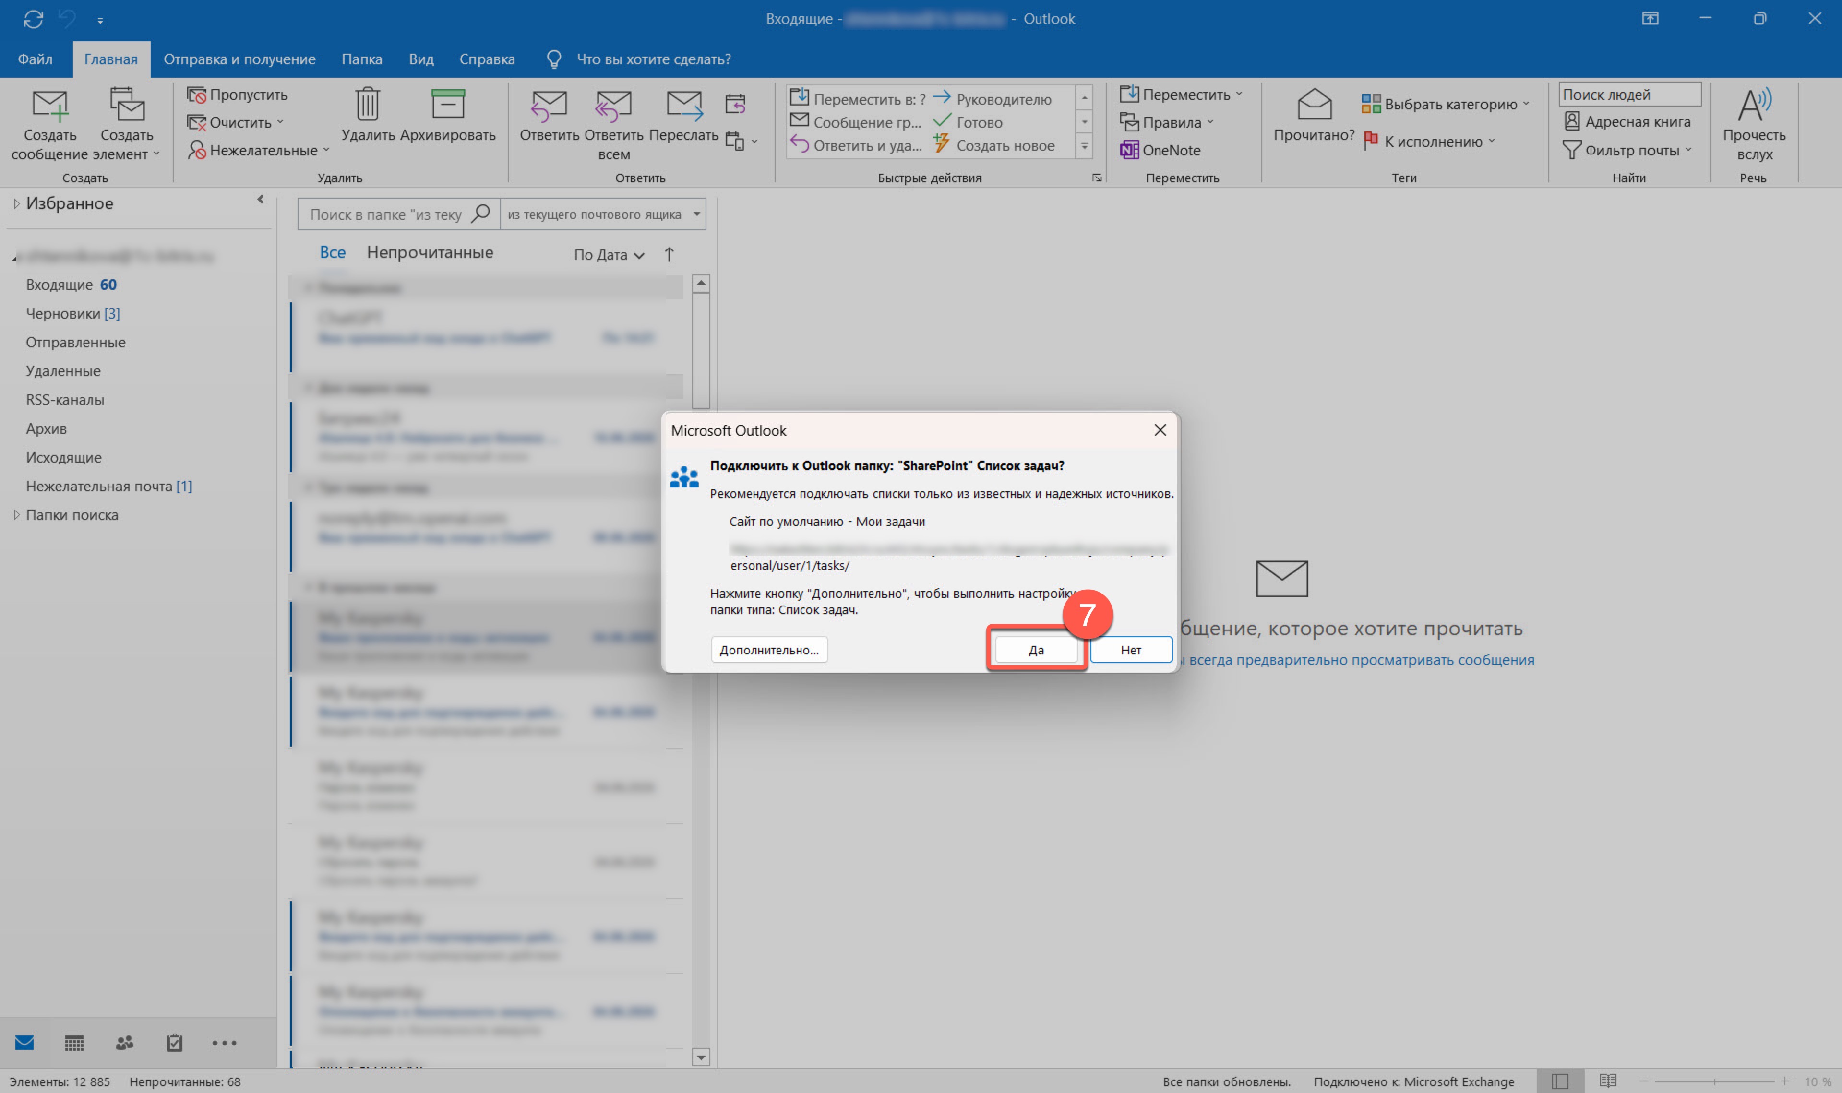This screenshot has width=1842, height=1093.
Task: Click the Delete trash can icon
Action: point(368,104)
